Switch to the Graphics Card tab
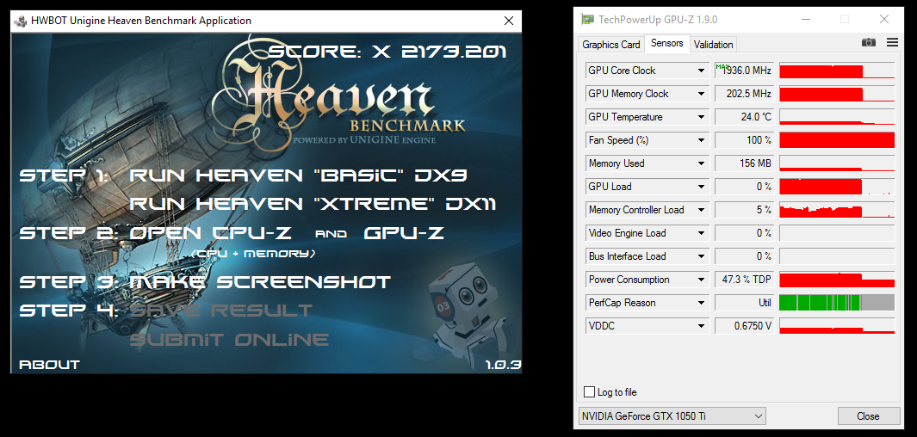917x437 pixels. 611,45
